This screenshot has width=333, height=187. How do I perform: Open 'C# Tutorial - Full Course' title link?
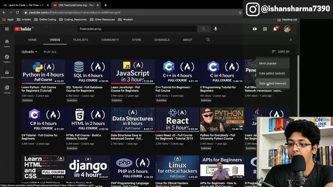pos(40,137)
